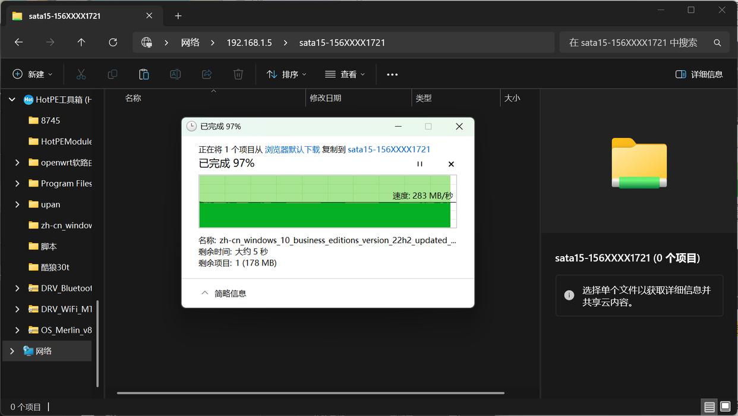Toggle the 详细信息 details pane

[x=699, y=74]
